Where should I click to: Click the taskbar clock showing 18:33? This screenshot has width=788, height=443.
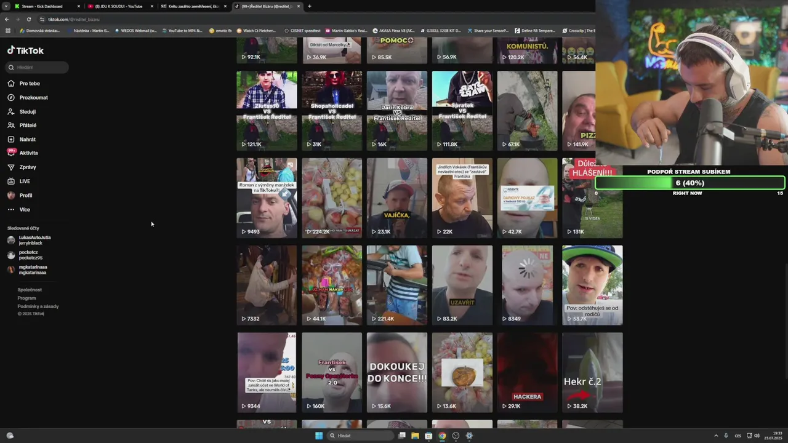pyautogui.click(x=774, y=436)
